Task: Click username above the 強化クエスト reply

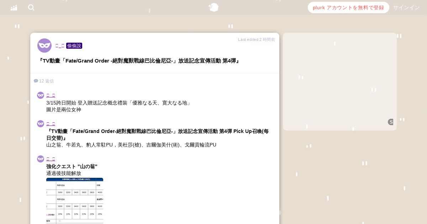Action: (x=51, y=159)
